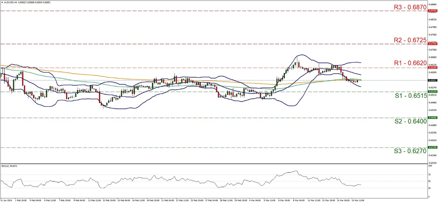Click the red R1 price tag on axis

[x=433, y=68]
